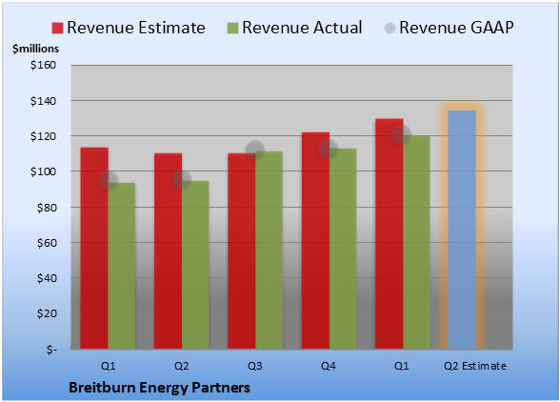Click the green Revenue Actual legend swatch

(x=232, y=28)
